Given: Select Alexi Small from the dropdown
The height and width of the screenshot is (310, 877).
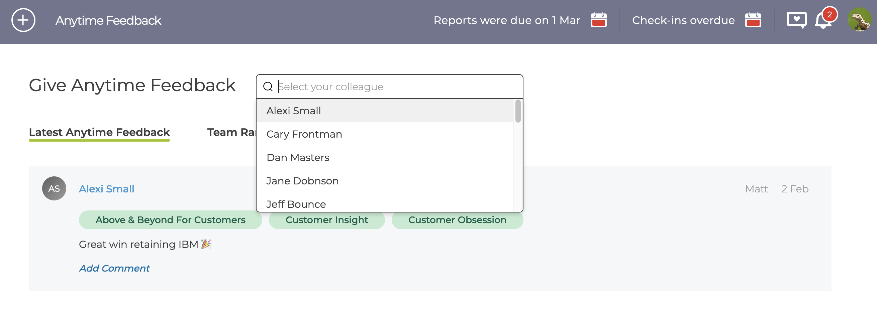Looking at the screenshot, I should (x=385, y=111).
